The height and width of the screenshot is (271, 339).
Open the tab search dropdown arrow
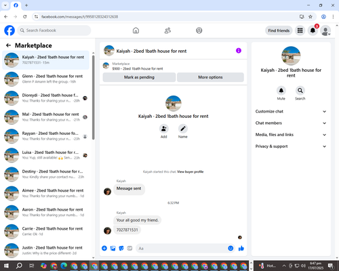pyautogui.click(x=5, y=5)
